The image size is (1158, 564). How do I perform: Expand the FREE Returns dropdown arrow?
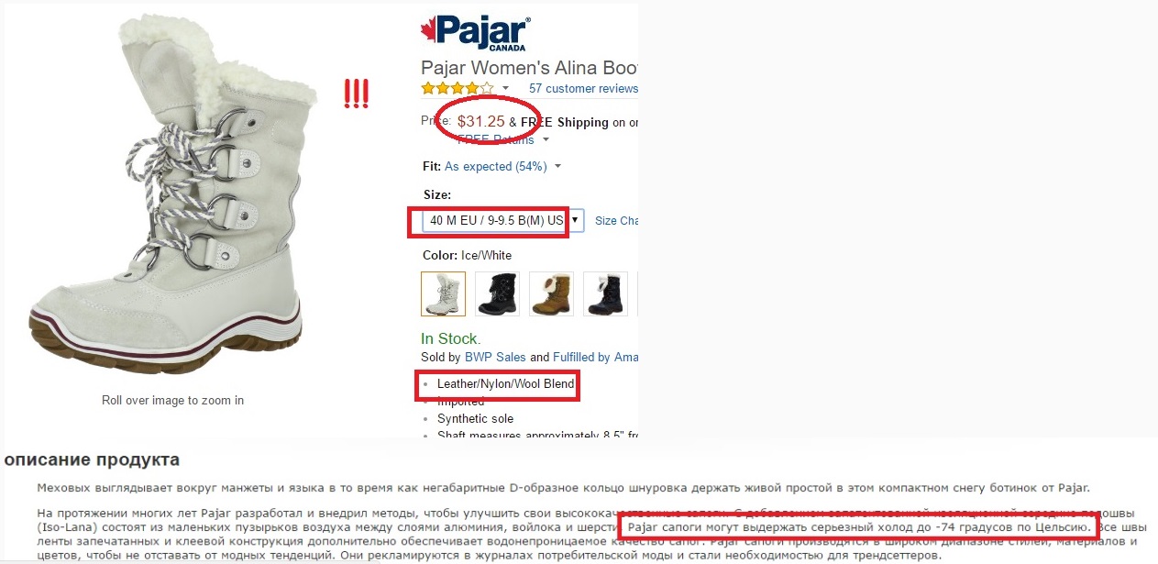[546, 139]
